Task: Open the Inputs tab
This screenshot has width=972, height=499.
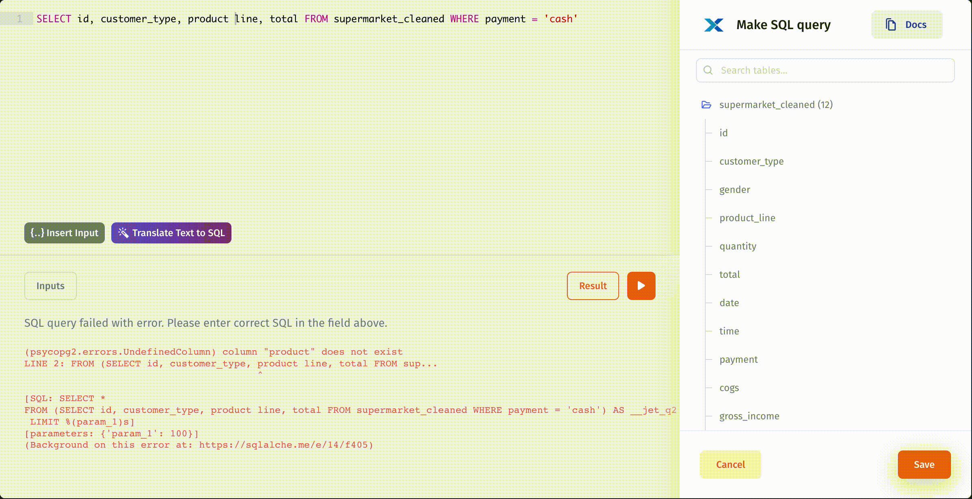Action: [x=50, y=286]
